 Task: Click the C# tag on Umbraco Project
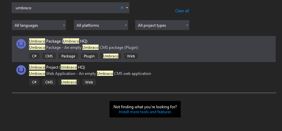[34, 82]
